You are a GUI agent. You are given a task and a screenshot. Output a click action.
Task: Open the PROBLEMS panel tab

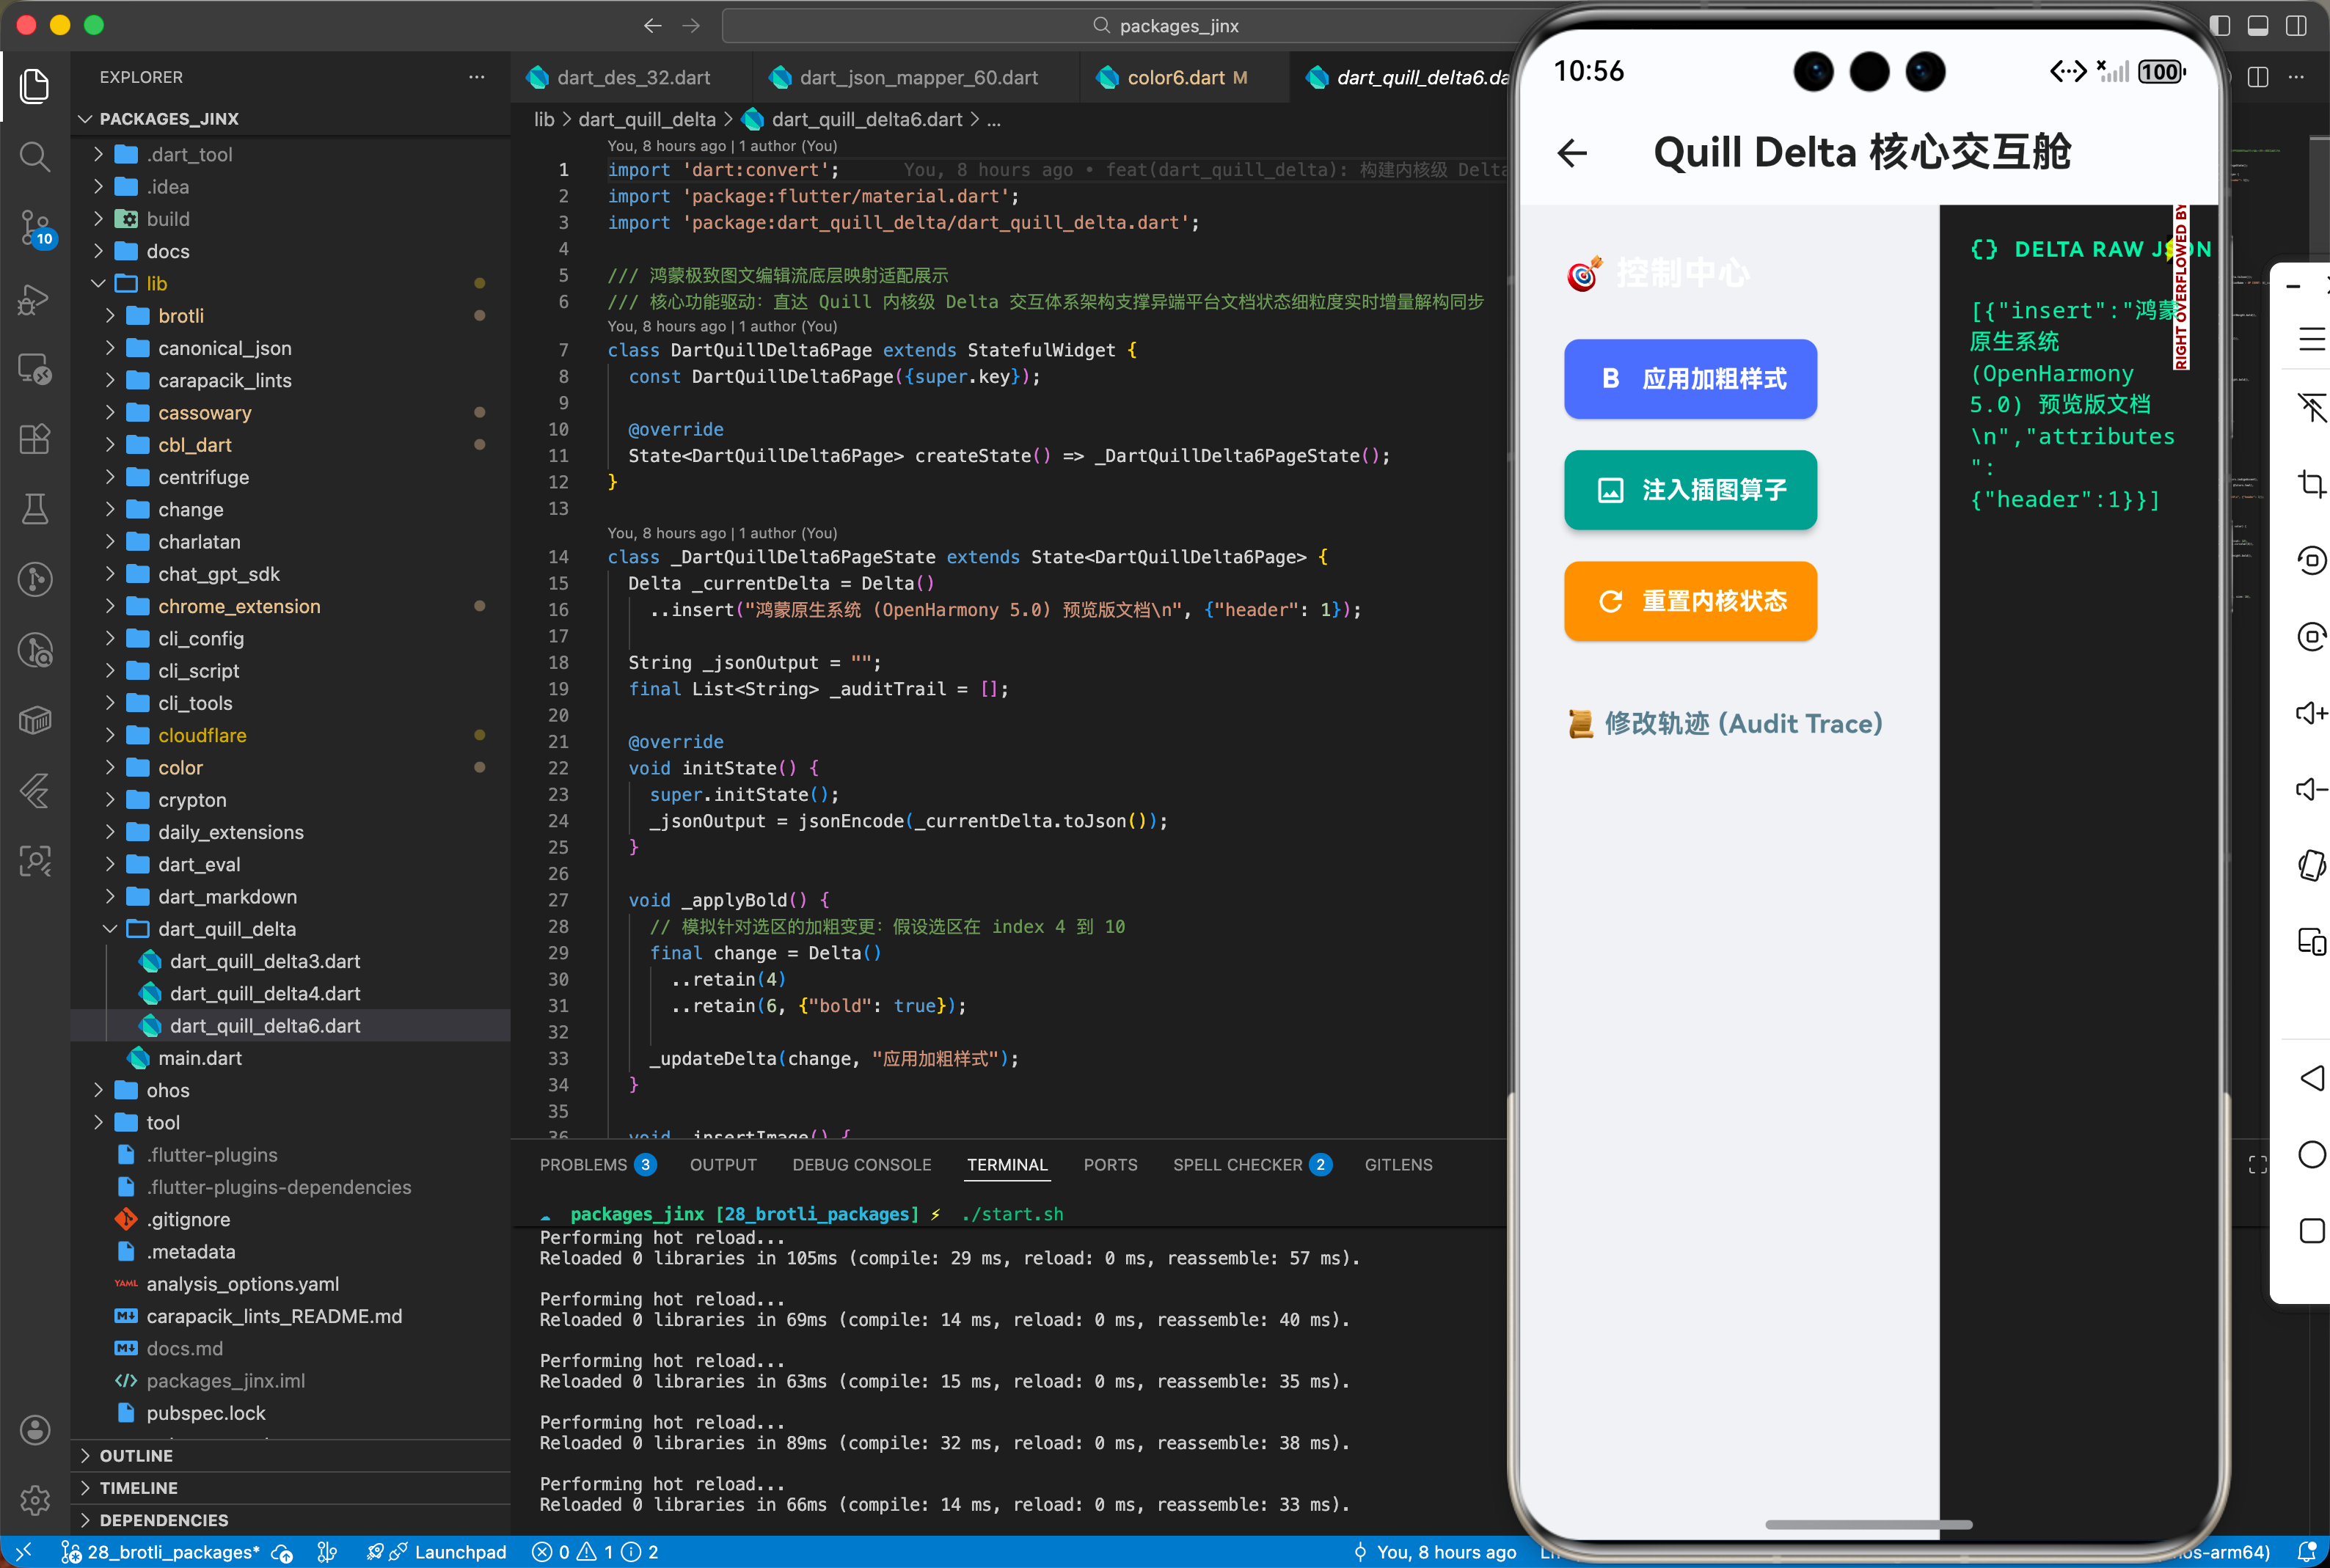point(584,1165)
